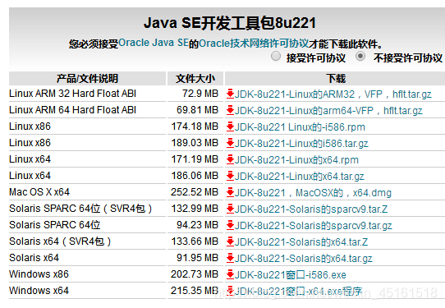Screen dimensions: 445x308
Task: Download JDK-8u221-Linux的x64.tar.gz link
Action: (300, 177)
